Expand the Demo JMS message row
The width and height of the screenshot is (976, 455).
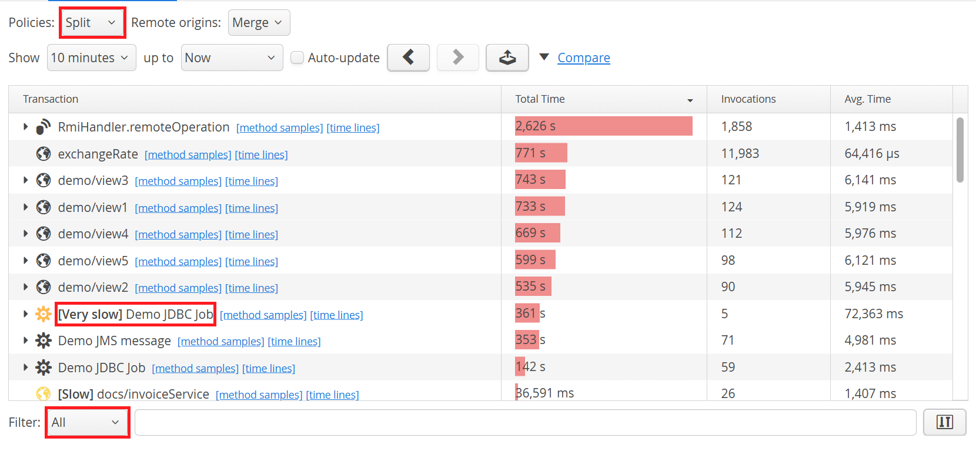[25, 341]
